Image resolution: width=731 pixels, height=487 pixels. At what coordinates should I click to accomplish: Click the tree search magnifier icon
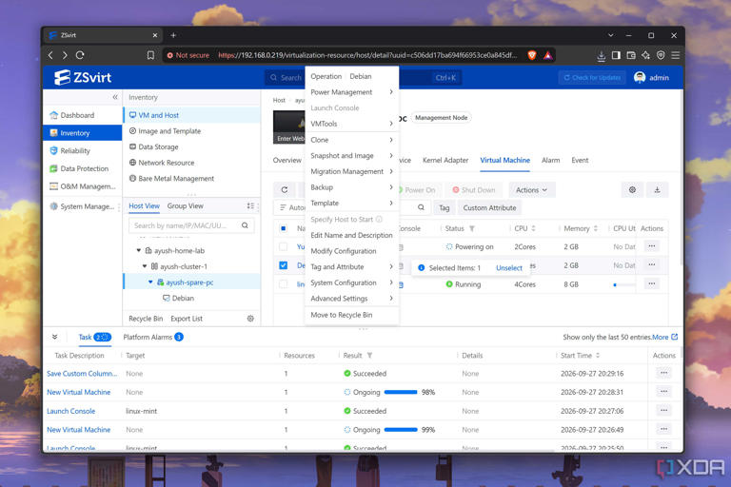245,225
